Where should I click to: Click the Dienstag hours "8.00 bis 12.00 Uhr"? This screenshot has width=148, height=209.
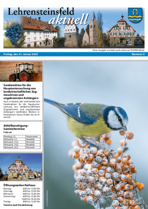[31, 191]
